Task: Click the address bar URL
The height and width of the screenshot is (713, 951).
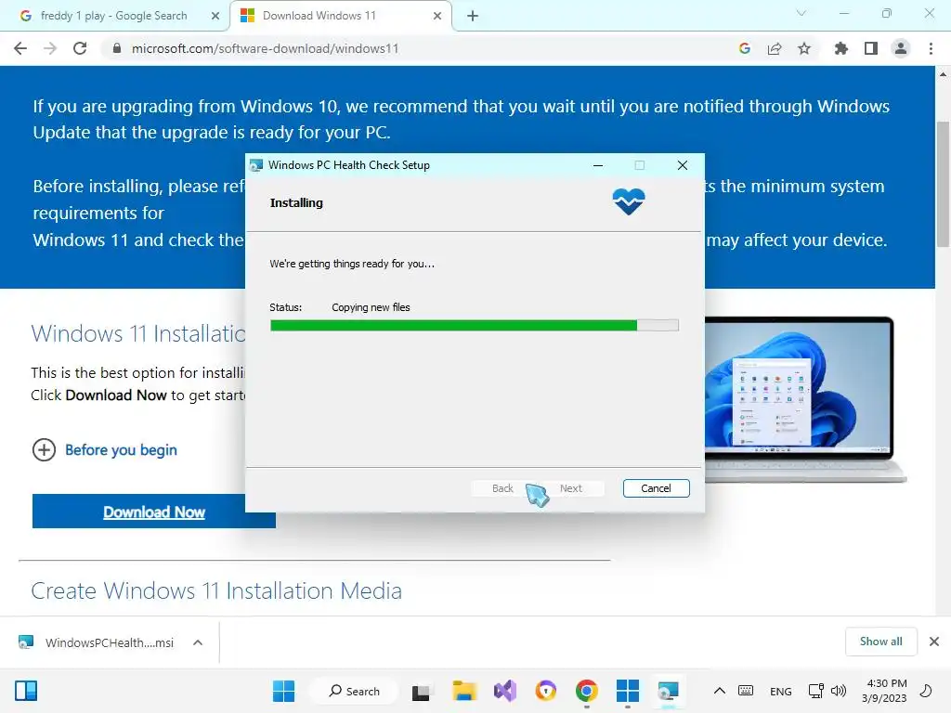Action: point(265,48)
